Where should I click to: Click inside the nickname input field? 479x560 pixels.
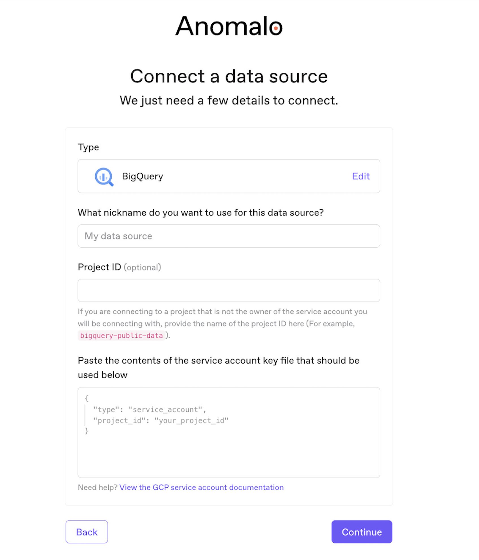coord(228,236)
